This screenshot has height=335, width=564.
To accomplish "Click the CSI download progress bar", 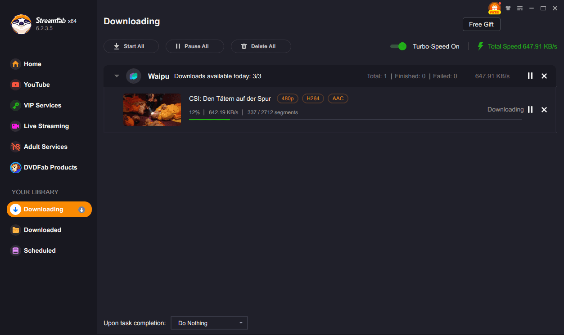I will [x=355, y=120].
